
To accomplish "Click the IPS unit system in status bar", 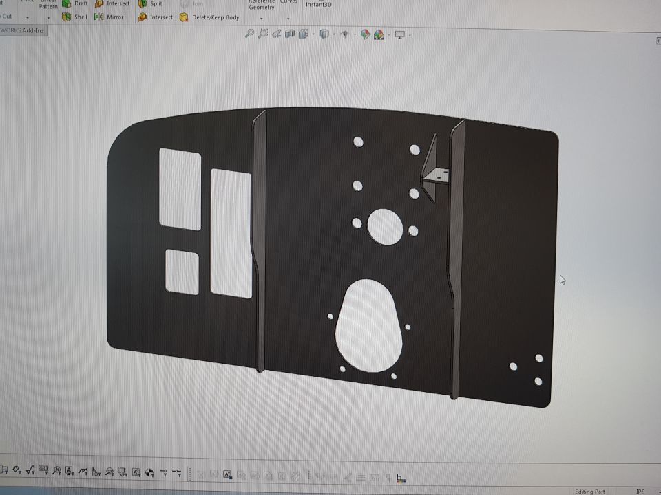I will coord(640,491).
